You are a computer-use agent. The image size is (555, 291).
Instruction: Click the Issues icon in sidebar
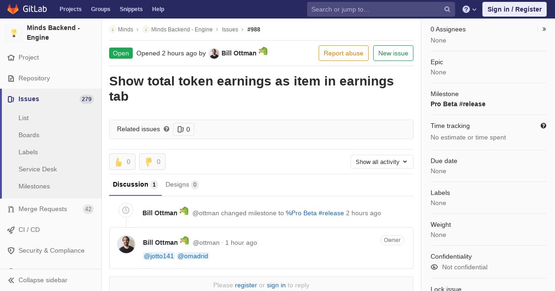pyautogui.click(x=11, y=99)
